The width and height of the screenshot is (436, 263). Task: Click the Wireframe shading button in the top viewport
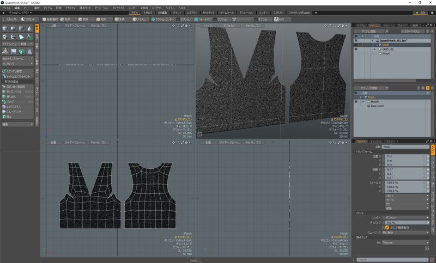tap(75, 26)
